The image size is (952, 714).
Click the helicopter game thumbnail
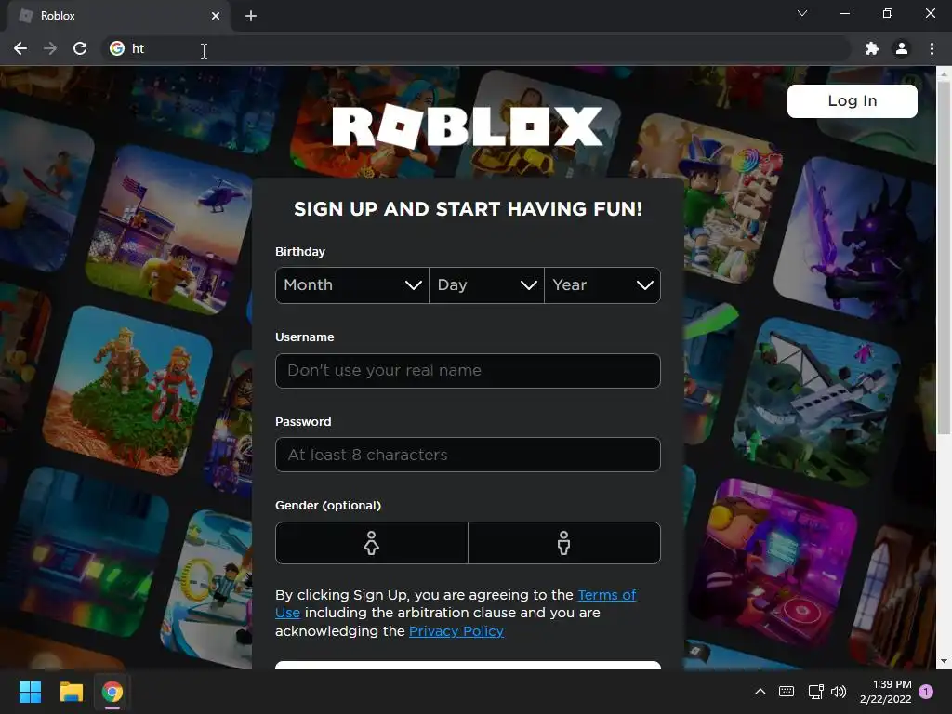tap(170, 230)
